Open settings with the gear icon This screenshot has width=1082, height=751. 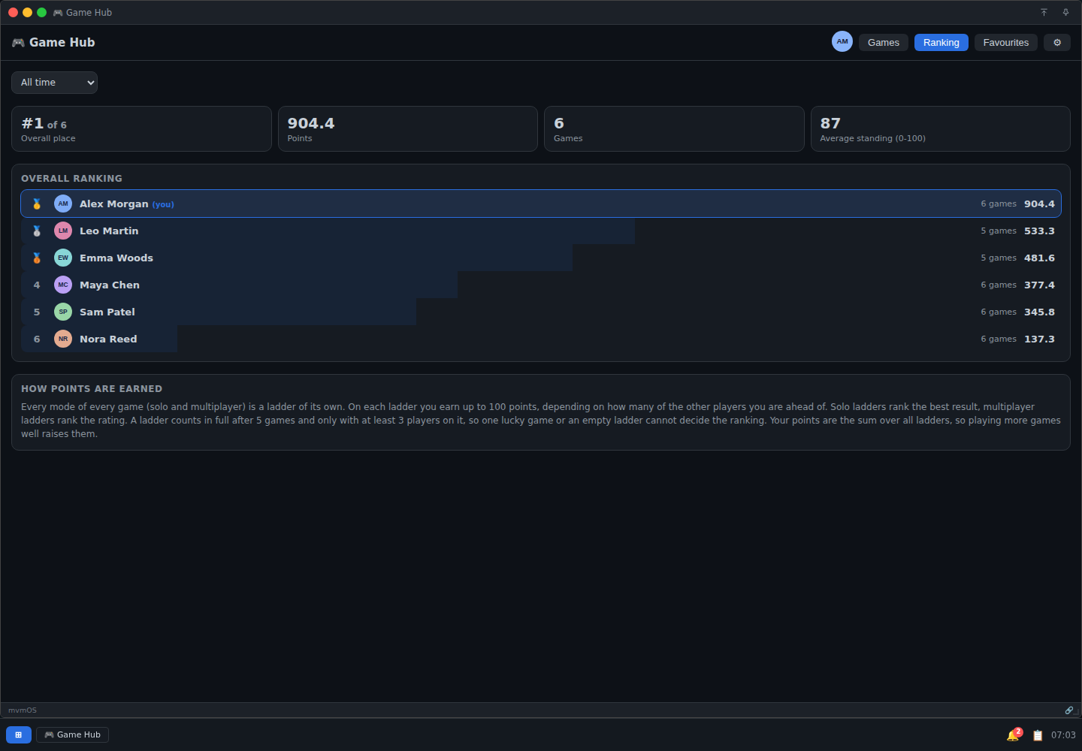(1057, 43)
